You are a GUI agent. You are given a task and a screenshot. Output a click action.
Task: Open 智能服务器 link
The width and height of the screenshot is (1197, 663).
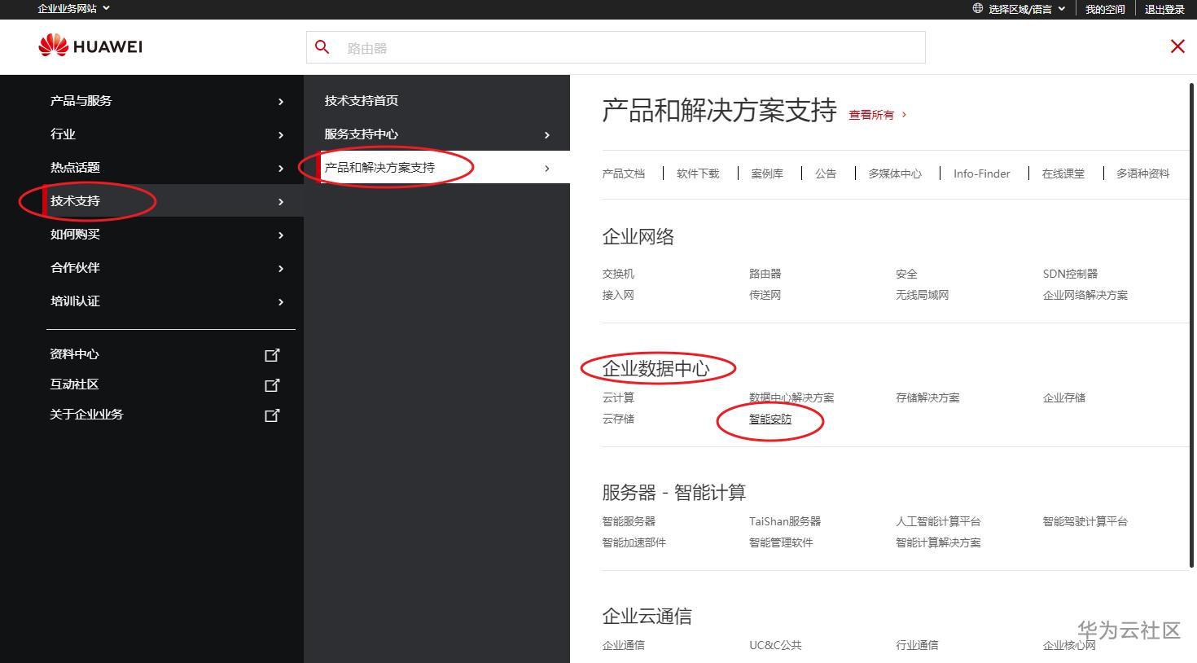[629, 521]
